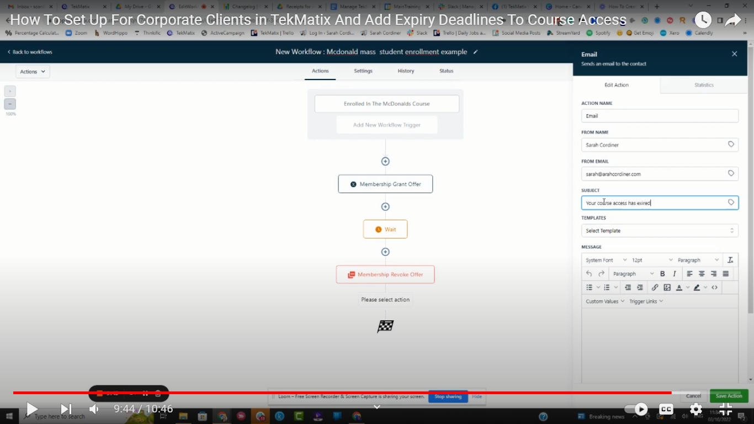Image resolution: width=754 pixels, height=424 pixels.
Task: Mute the video volume
Action: click(94, 409)
